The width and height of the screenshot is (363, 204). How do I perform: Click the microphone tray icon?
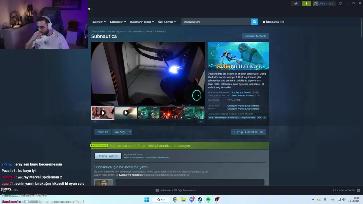[325, 199]
